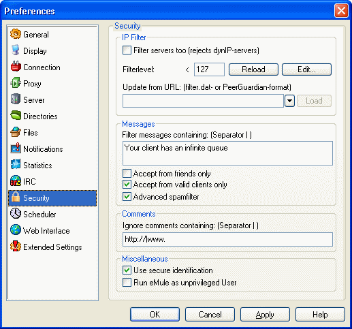The width and height of the screenshot is (352, 329).
Task: Click the Apply button
Action: point(265,315)
